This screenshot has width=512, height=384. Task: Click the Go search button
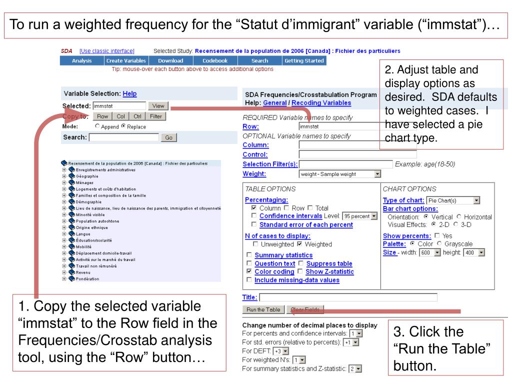pos(169,137)
